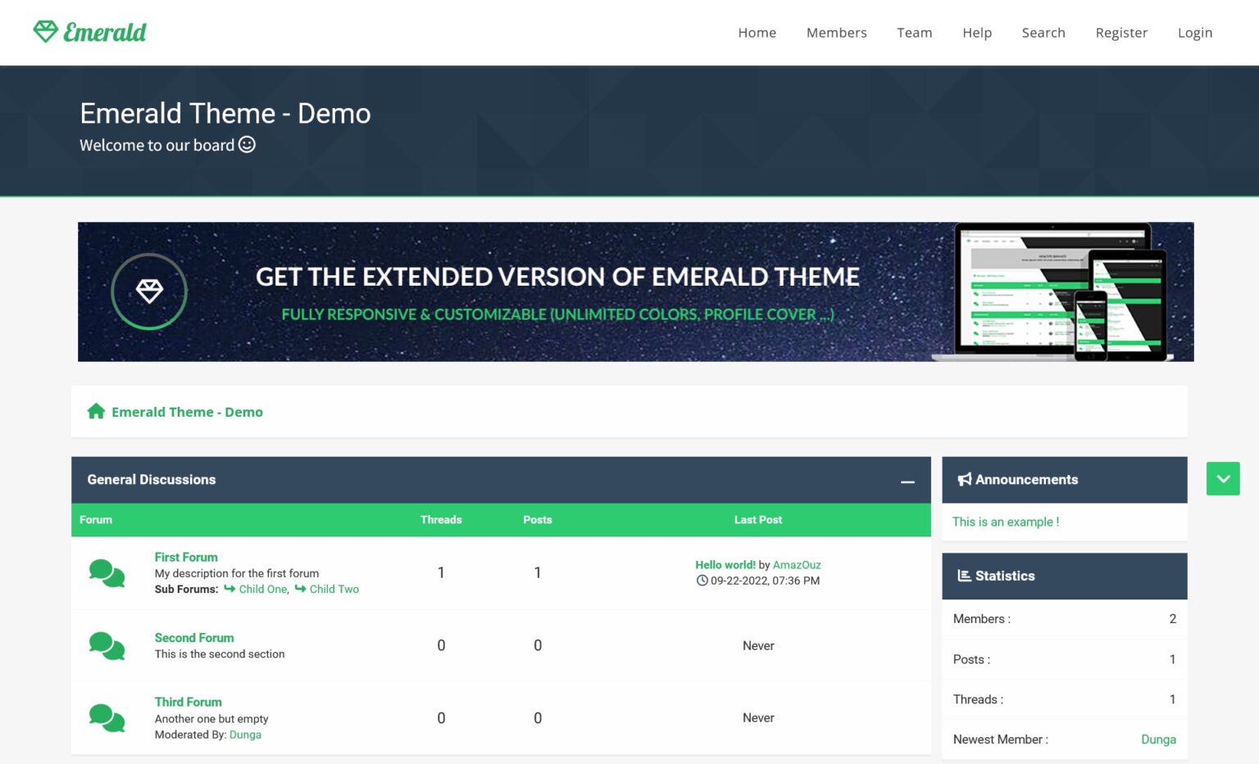Open the 'This is an example !' announcement
The image size is (1259, 764).
[1006, 522]
